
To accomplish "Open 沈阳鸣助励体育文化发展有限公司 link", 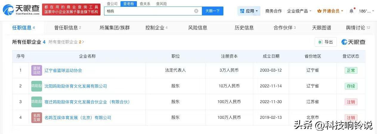I will pyautogui.click(x=76, y=86).
